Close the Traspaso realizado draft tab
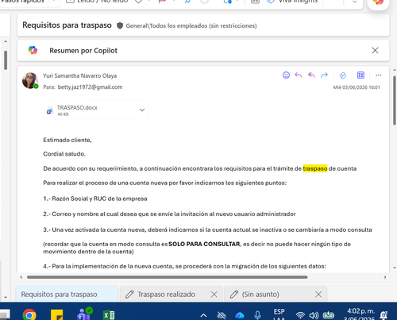Viewport: 397px width, 320px height. pyautogui.click(x=214, y=295)
